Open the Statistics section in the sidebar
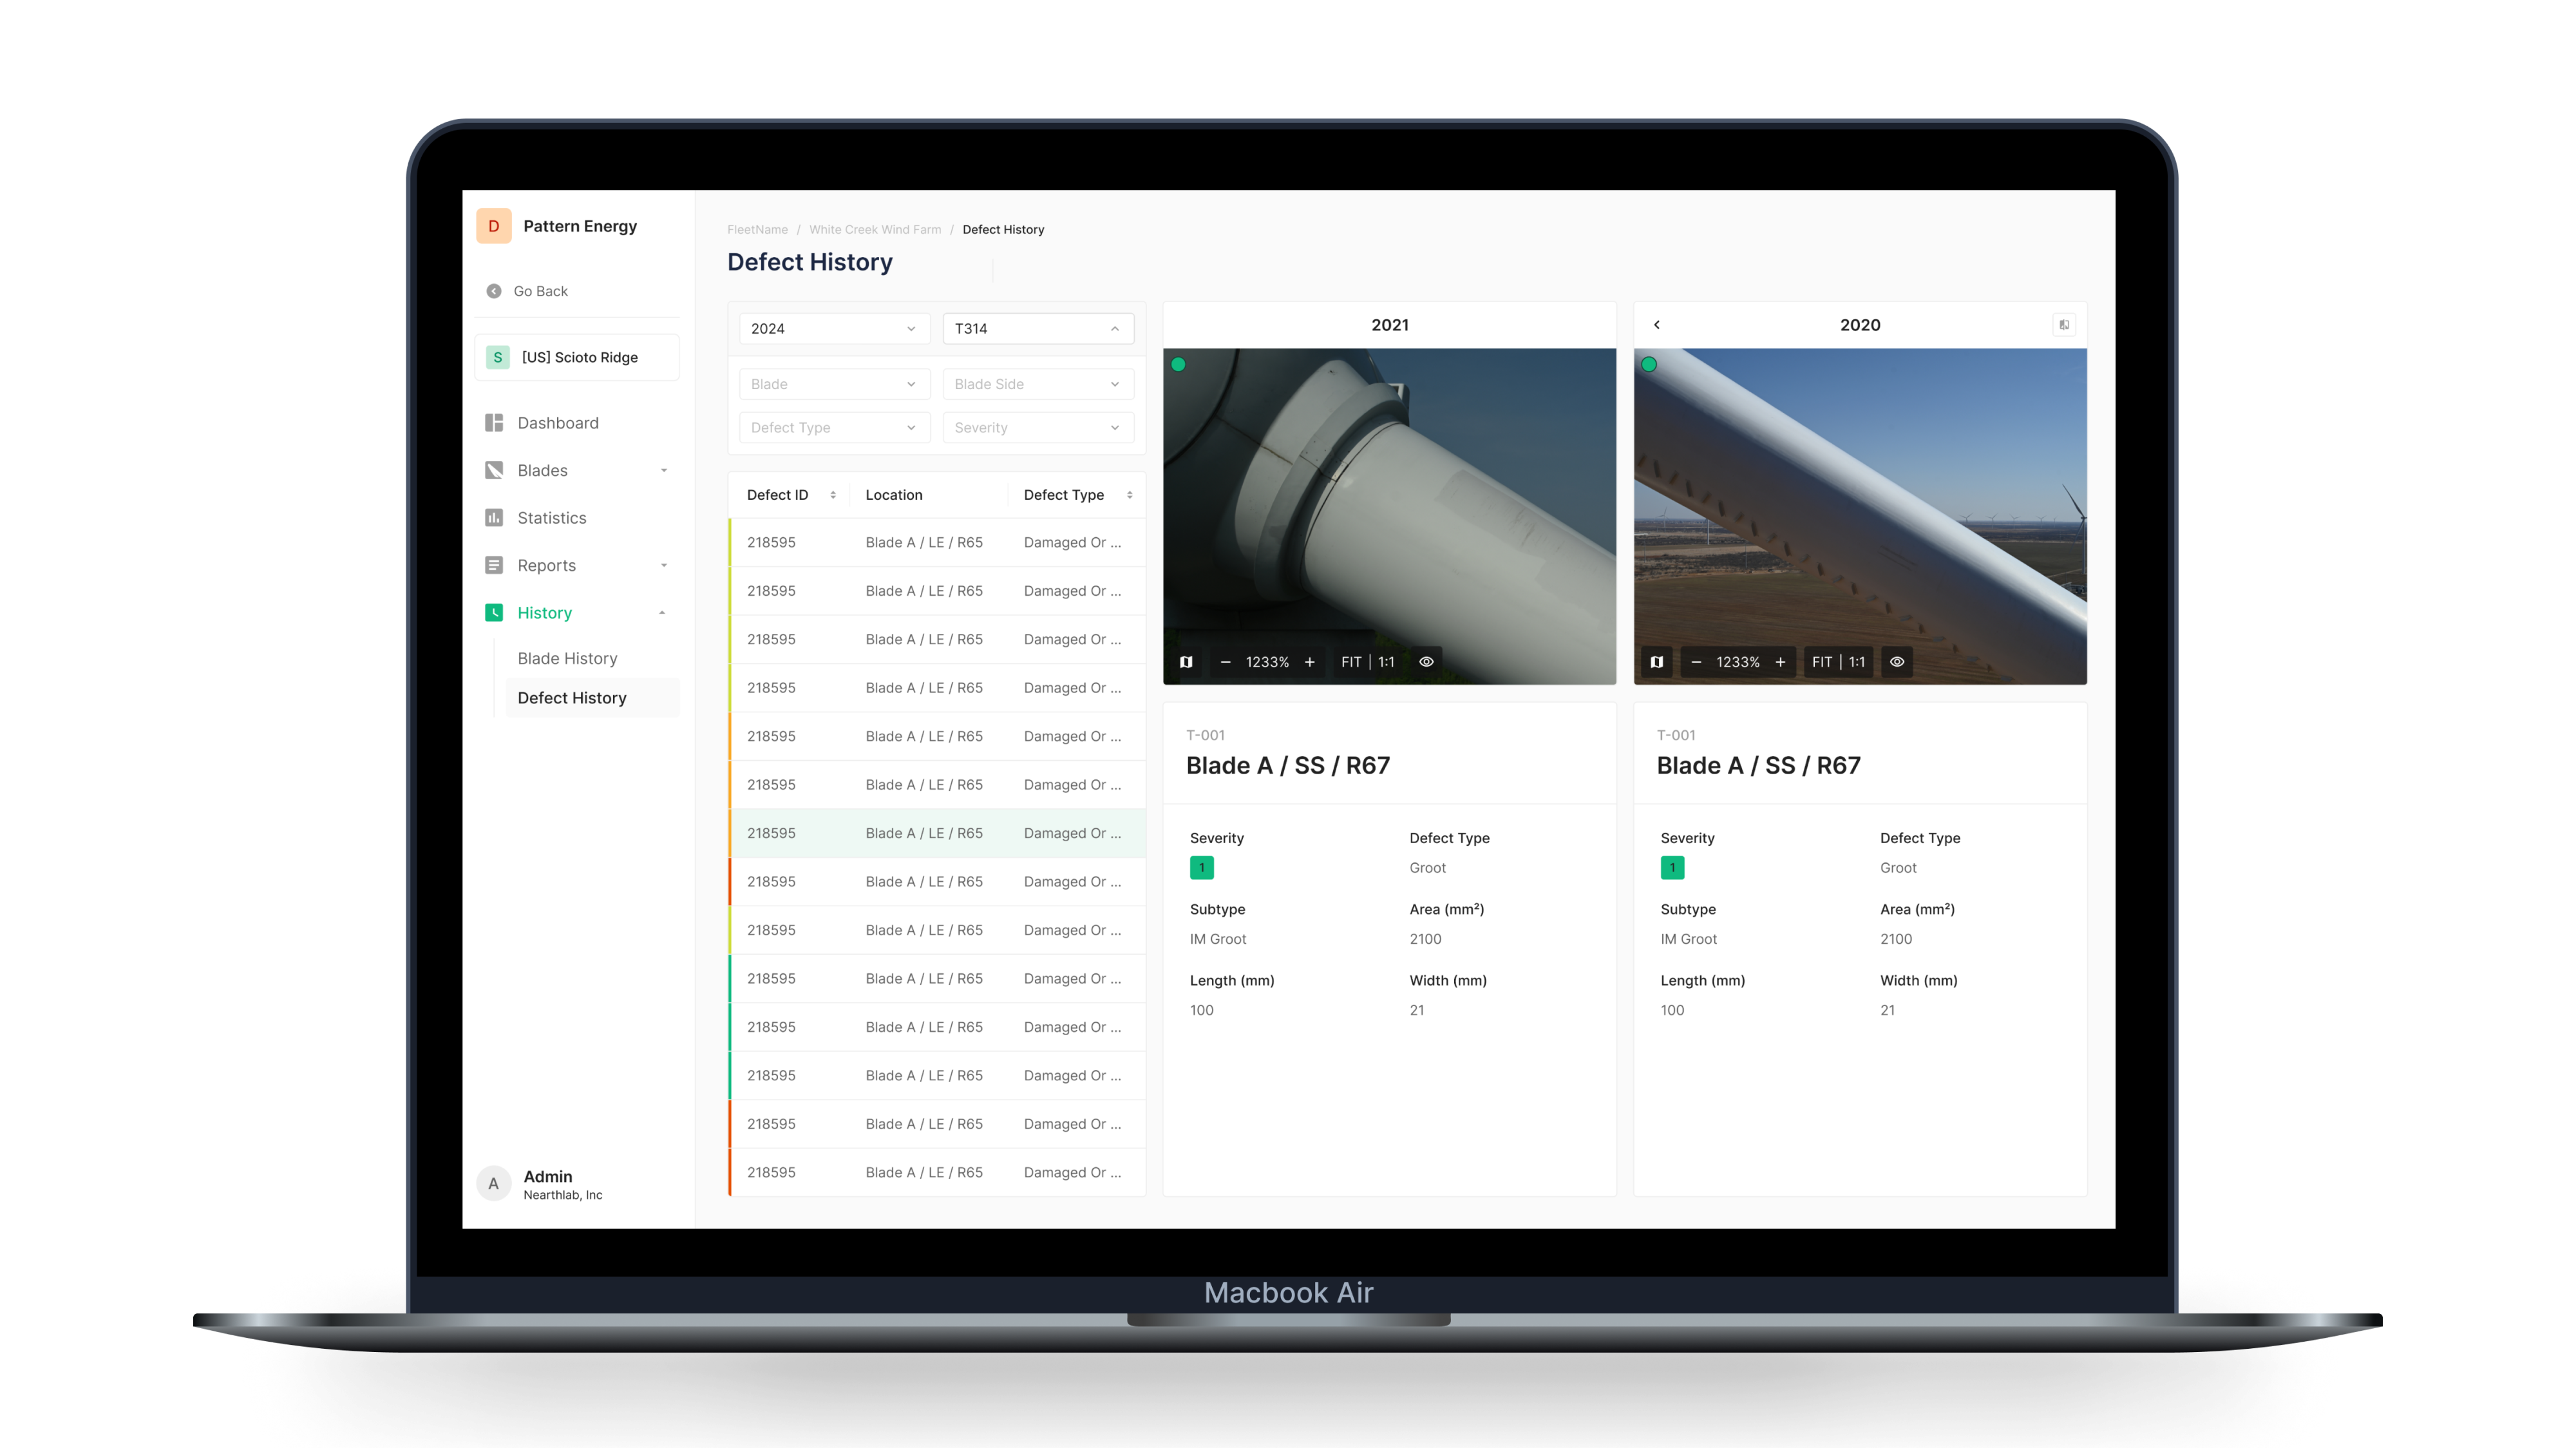The image size is (2576, 1448). click(x=551, y=517)
